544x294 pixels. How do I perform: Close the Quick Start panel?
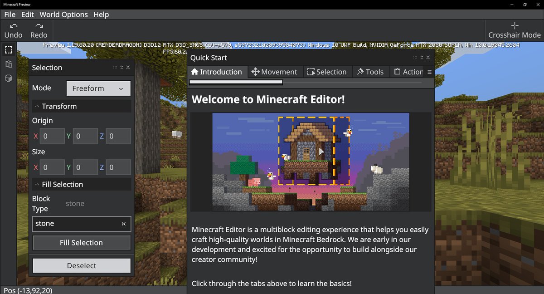[x=428, y=58]
